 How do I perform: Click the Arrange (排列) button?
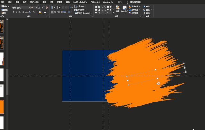[118, 10]
